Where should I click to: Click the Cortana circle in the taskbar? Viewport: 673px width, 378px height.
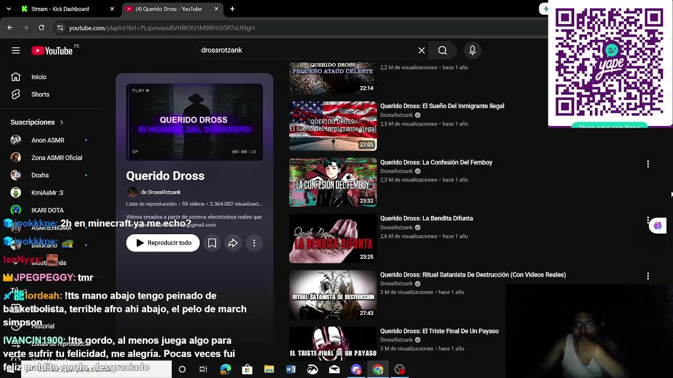coord(182,370)
